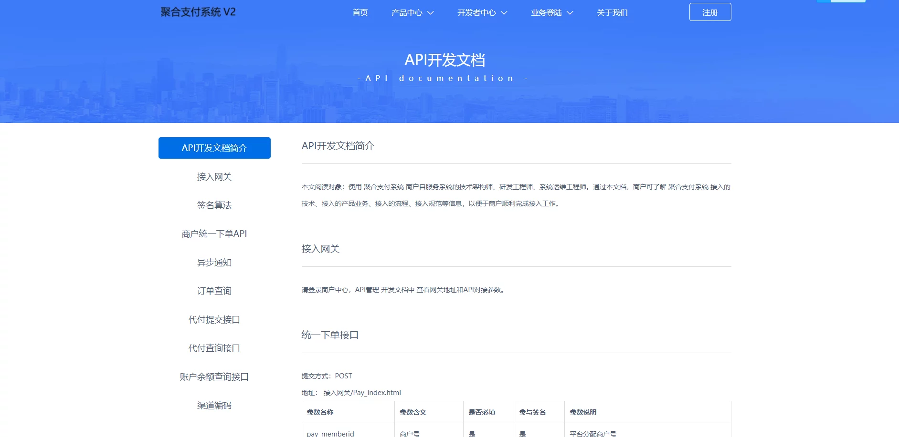Viewport: 899px width, 437px height.
Task: Click the 开发者中心 chevron arrow icon
Action: point(504,13)
